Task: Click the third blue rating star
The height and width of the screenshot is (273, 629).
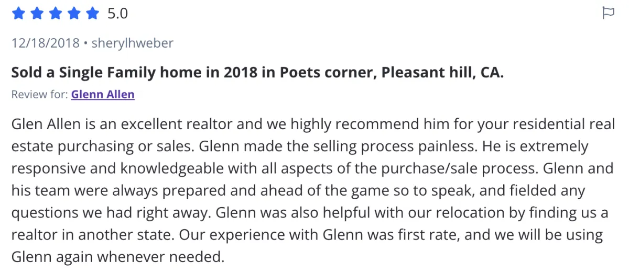Action: [x=55, y=14]
